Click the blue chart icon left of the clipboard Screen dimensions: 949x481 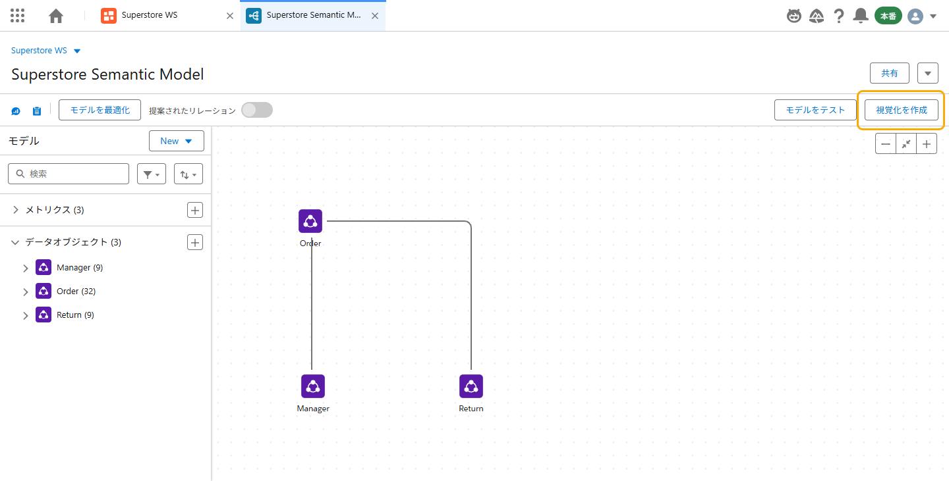16,111
